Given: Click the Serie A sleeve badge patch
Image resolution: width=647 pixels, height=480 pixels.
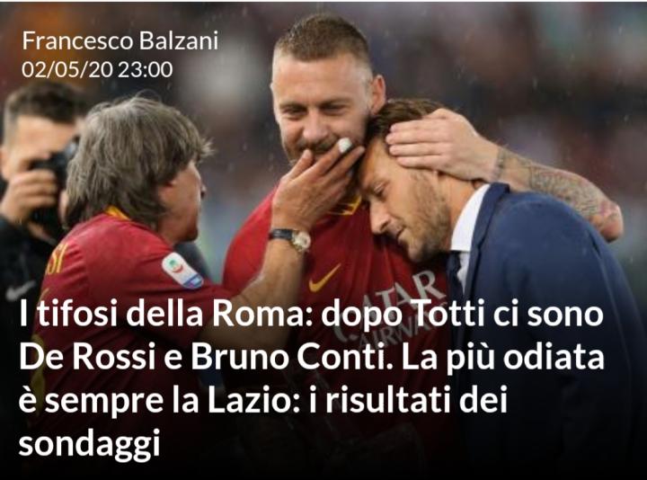Looking at the screenshot, I should [x=182, y=271].
